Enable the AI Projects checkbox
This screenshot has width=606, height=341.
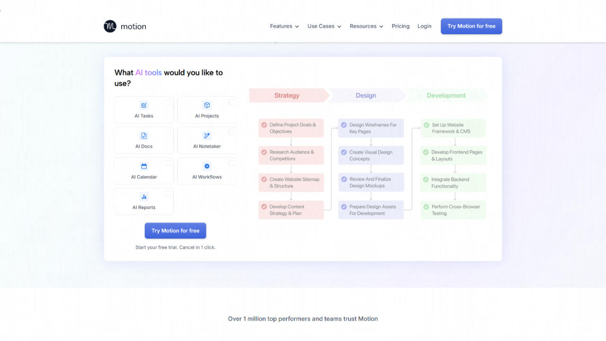tap(232, 102)
